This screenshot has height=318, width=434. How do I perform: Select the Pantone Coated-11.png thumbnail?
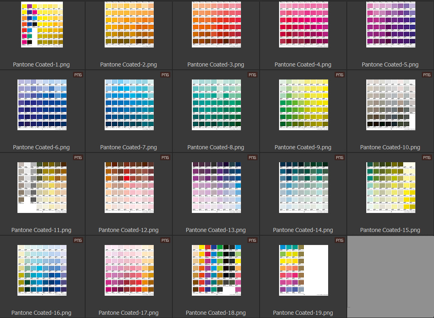point(42,188)
